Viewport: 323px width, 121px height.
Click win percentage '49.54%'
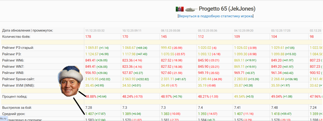pyautogui.click(x=240, y=96)
